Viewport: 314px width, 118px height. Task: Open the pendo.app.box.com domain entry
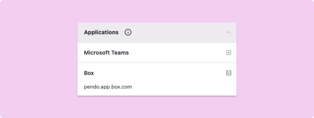(108, 87)
